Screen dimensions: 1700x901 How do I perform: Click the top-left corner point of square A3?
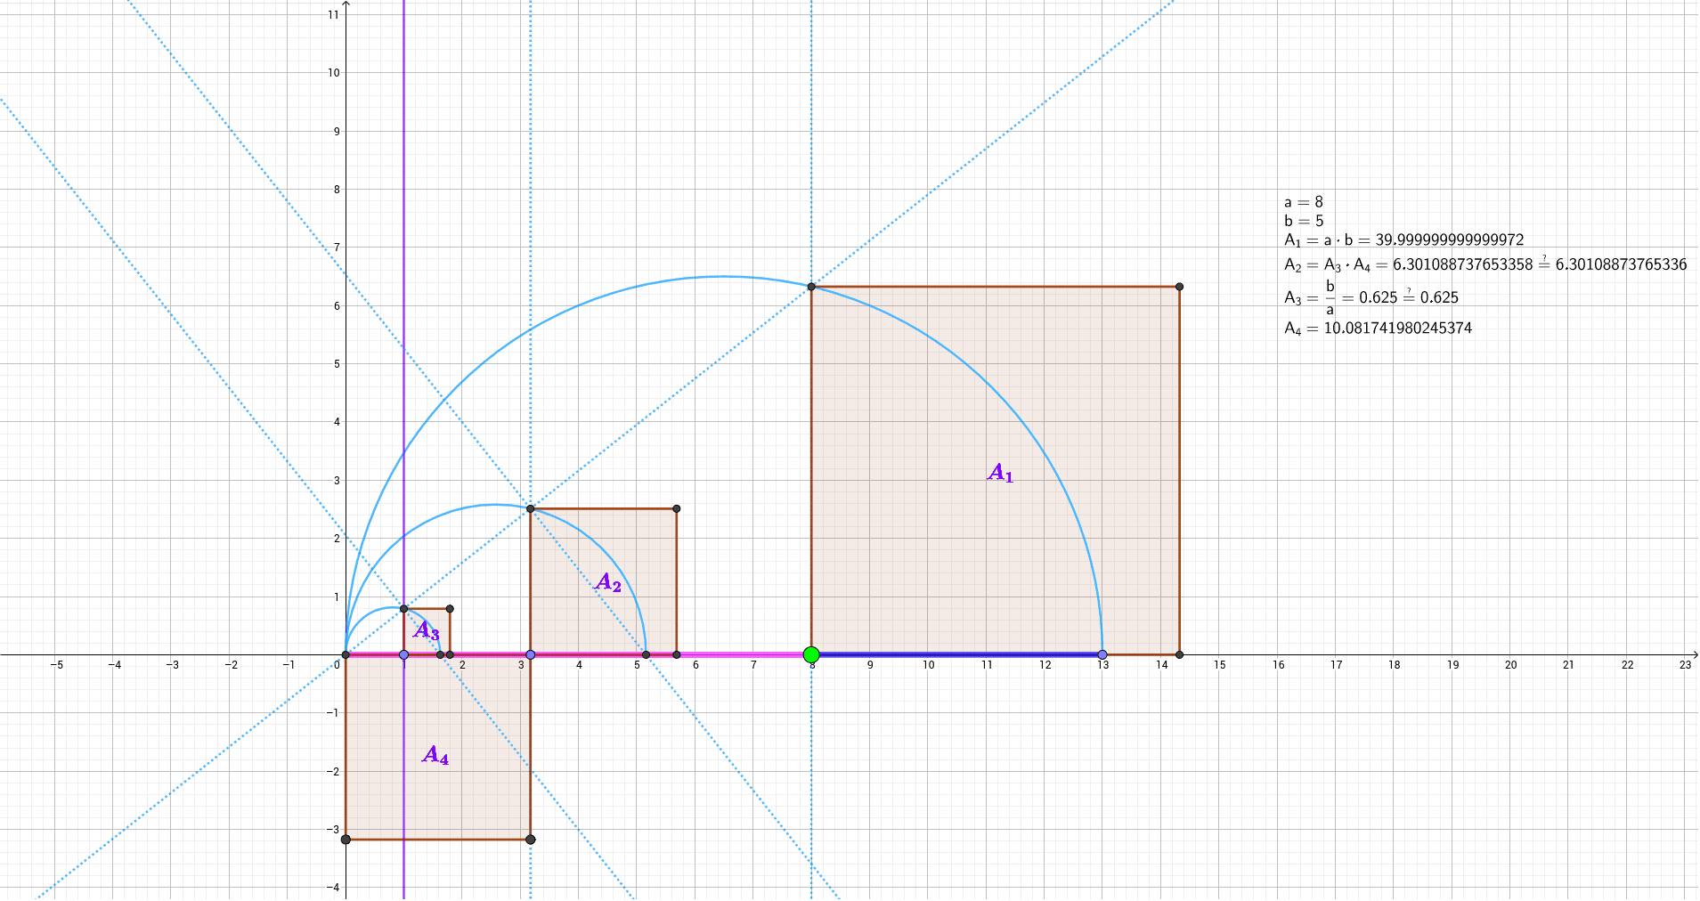click(x=404, y=609)
